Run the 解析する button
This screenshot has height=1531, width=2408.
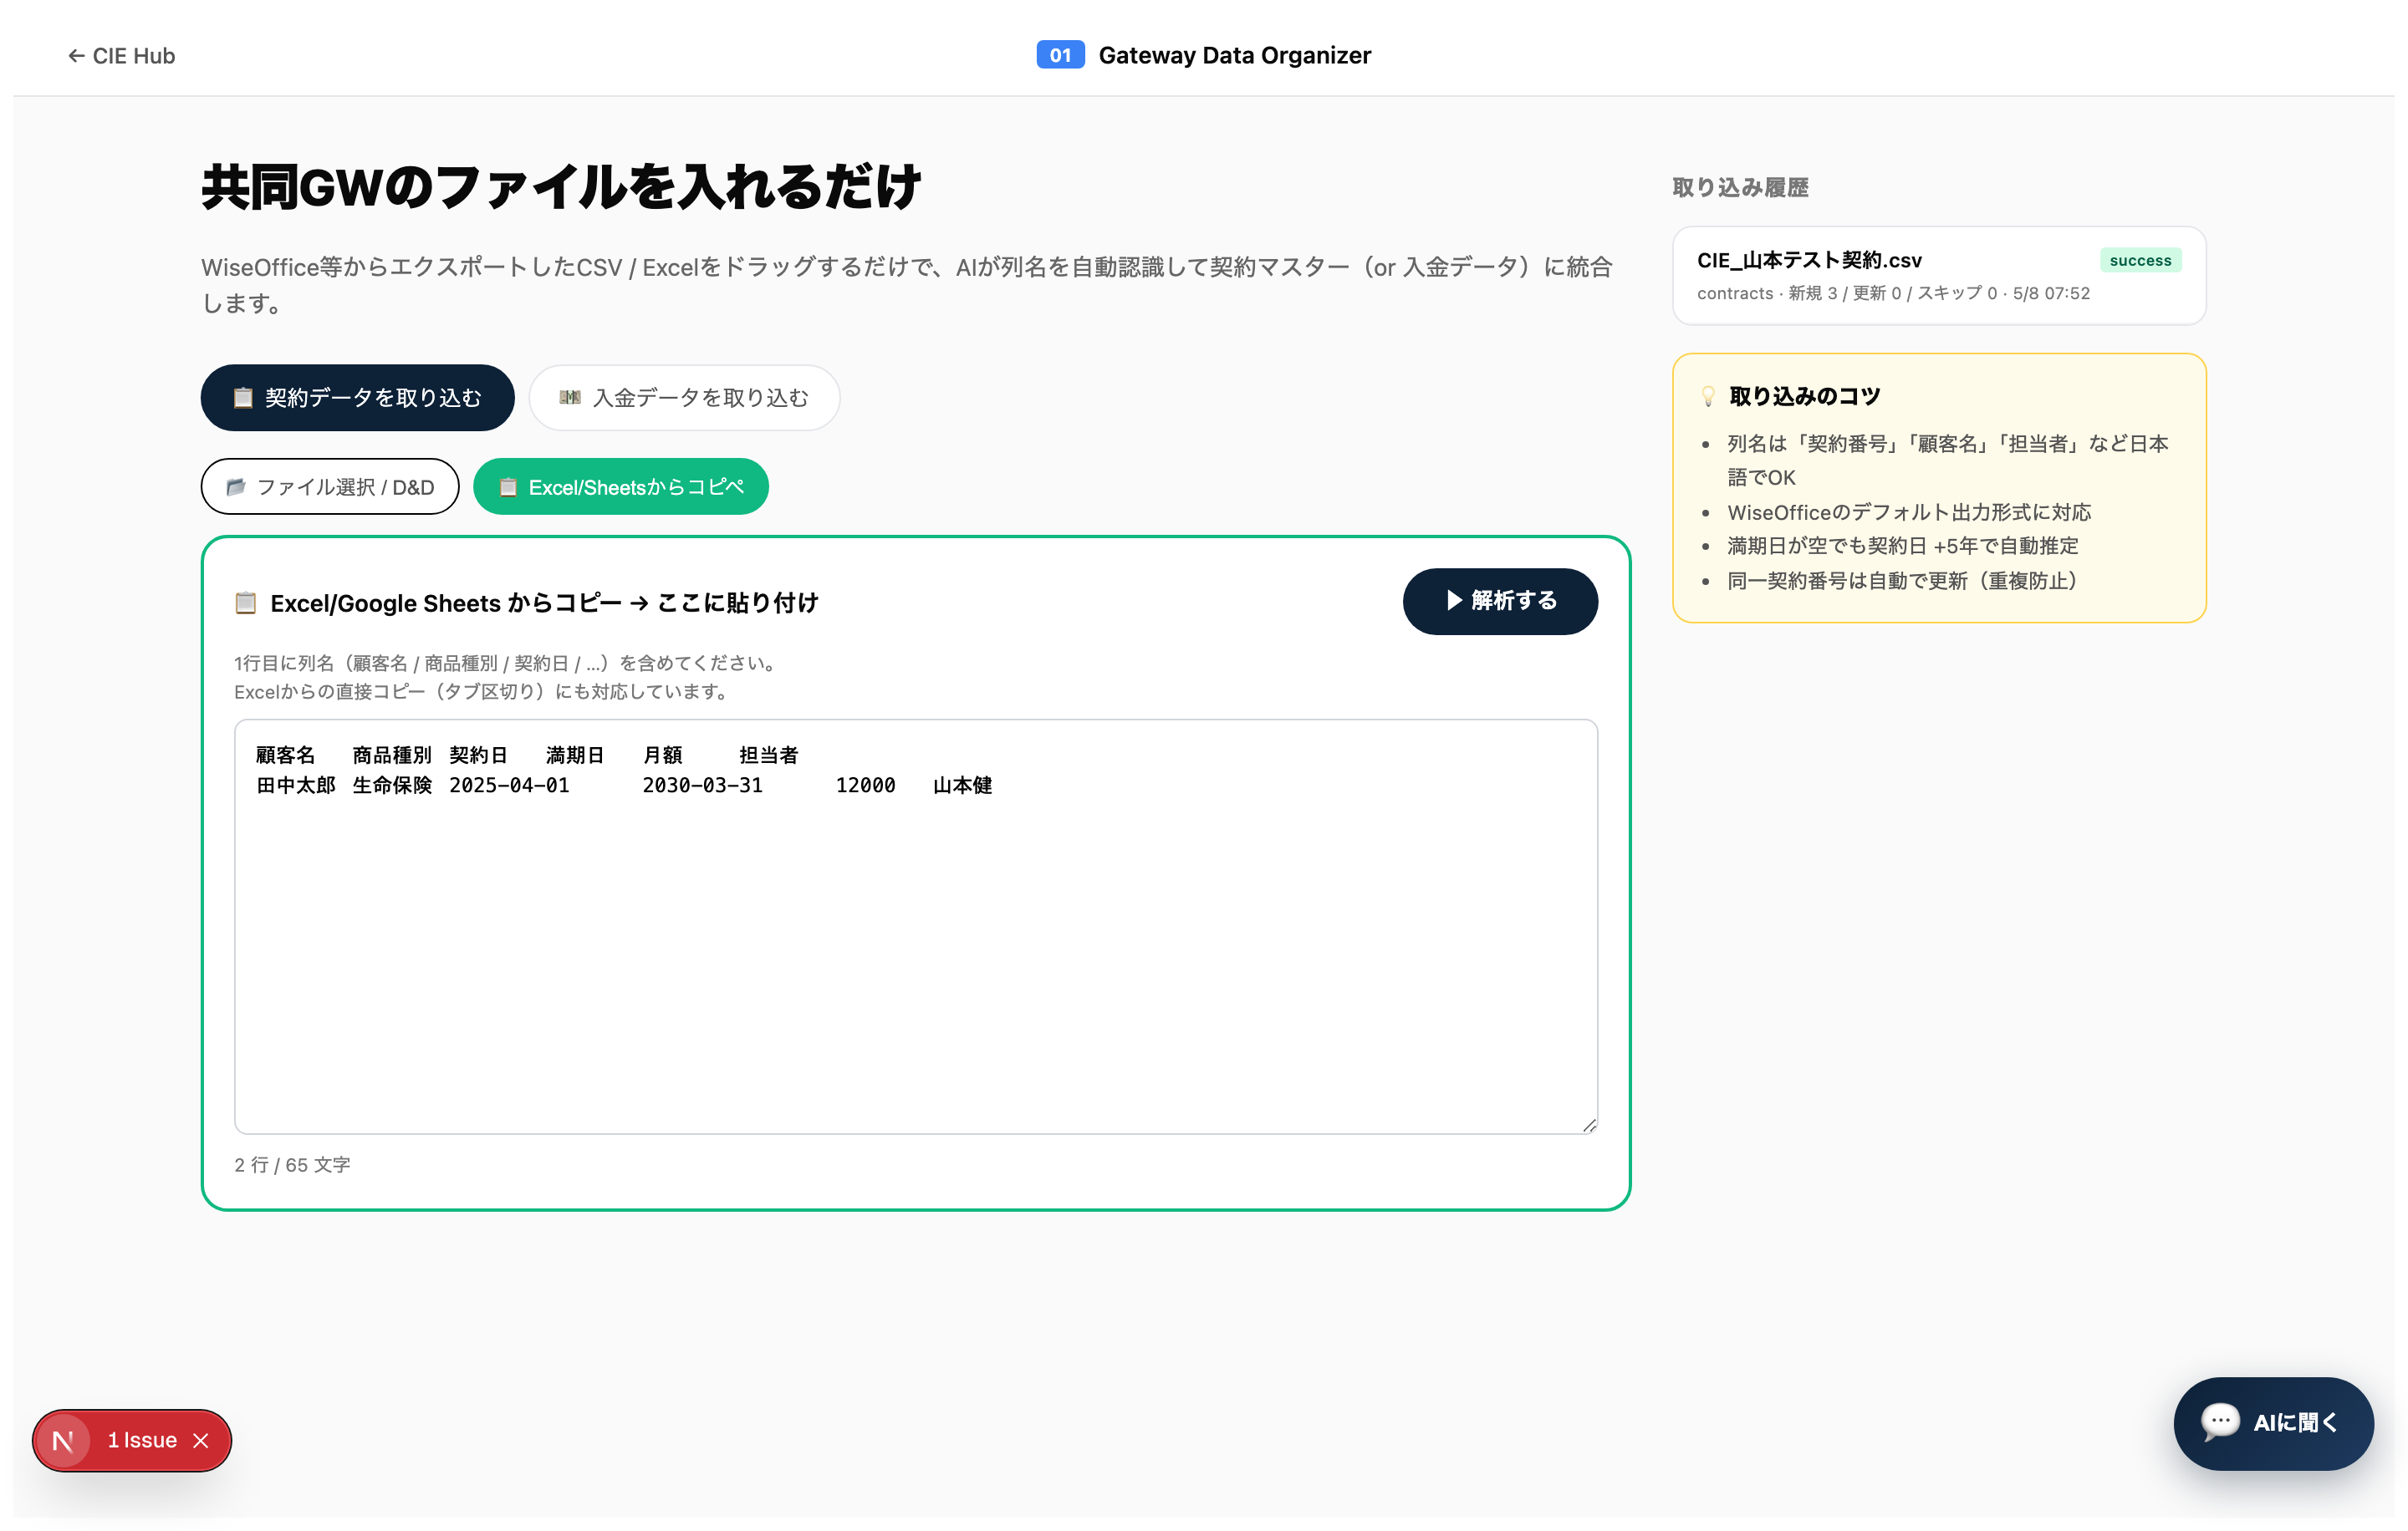[x=1500, y=601]
